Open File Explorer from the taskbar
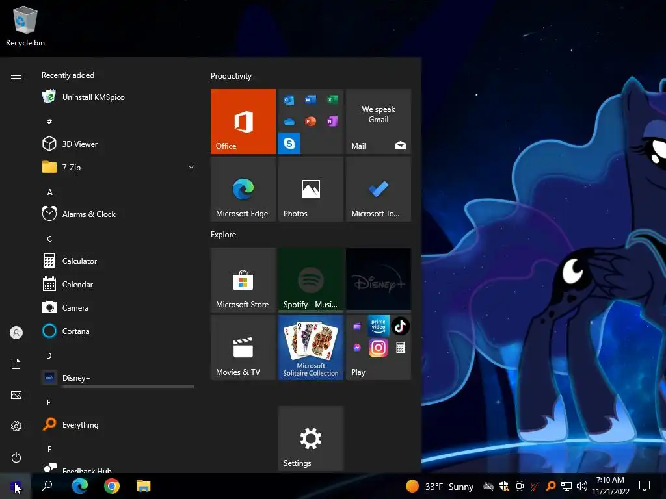Image resolution: width=666 pixels, height=499 pixels. click(144, 486)
